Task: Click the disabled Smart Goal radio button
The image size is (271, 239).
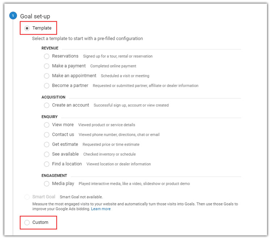Action: pyautogui.click(x=27, y=197)
